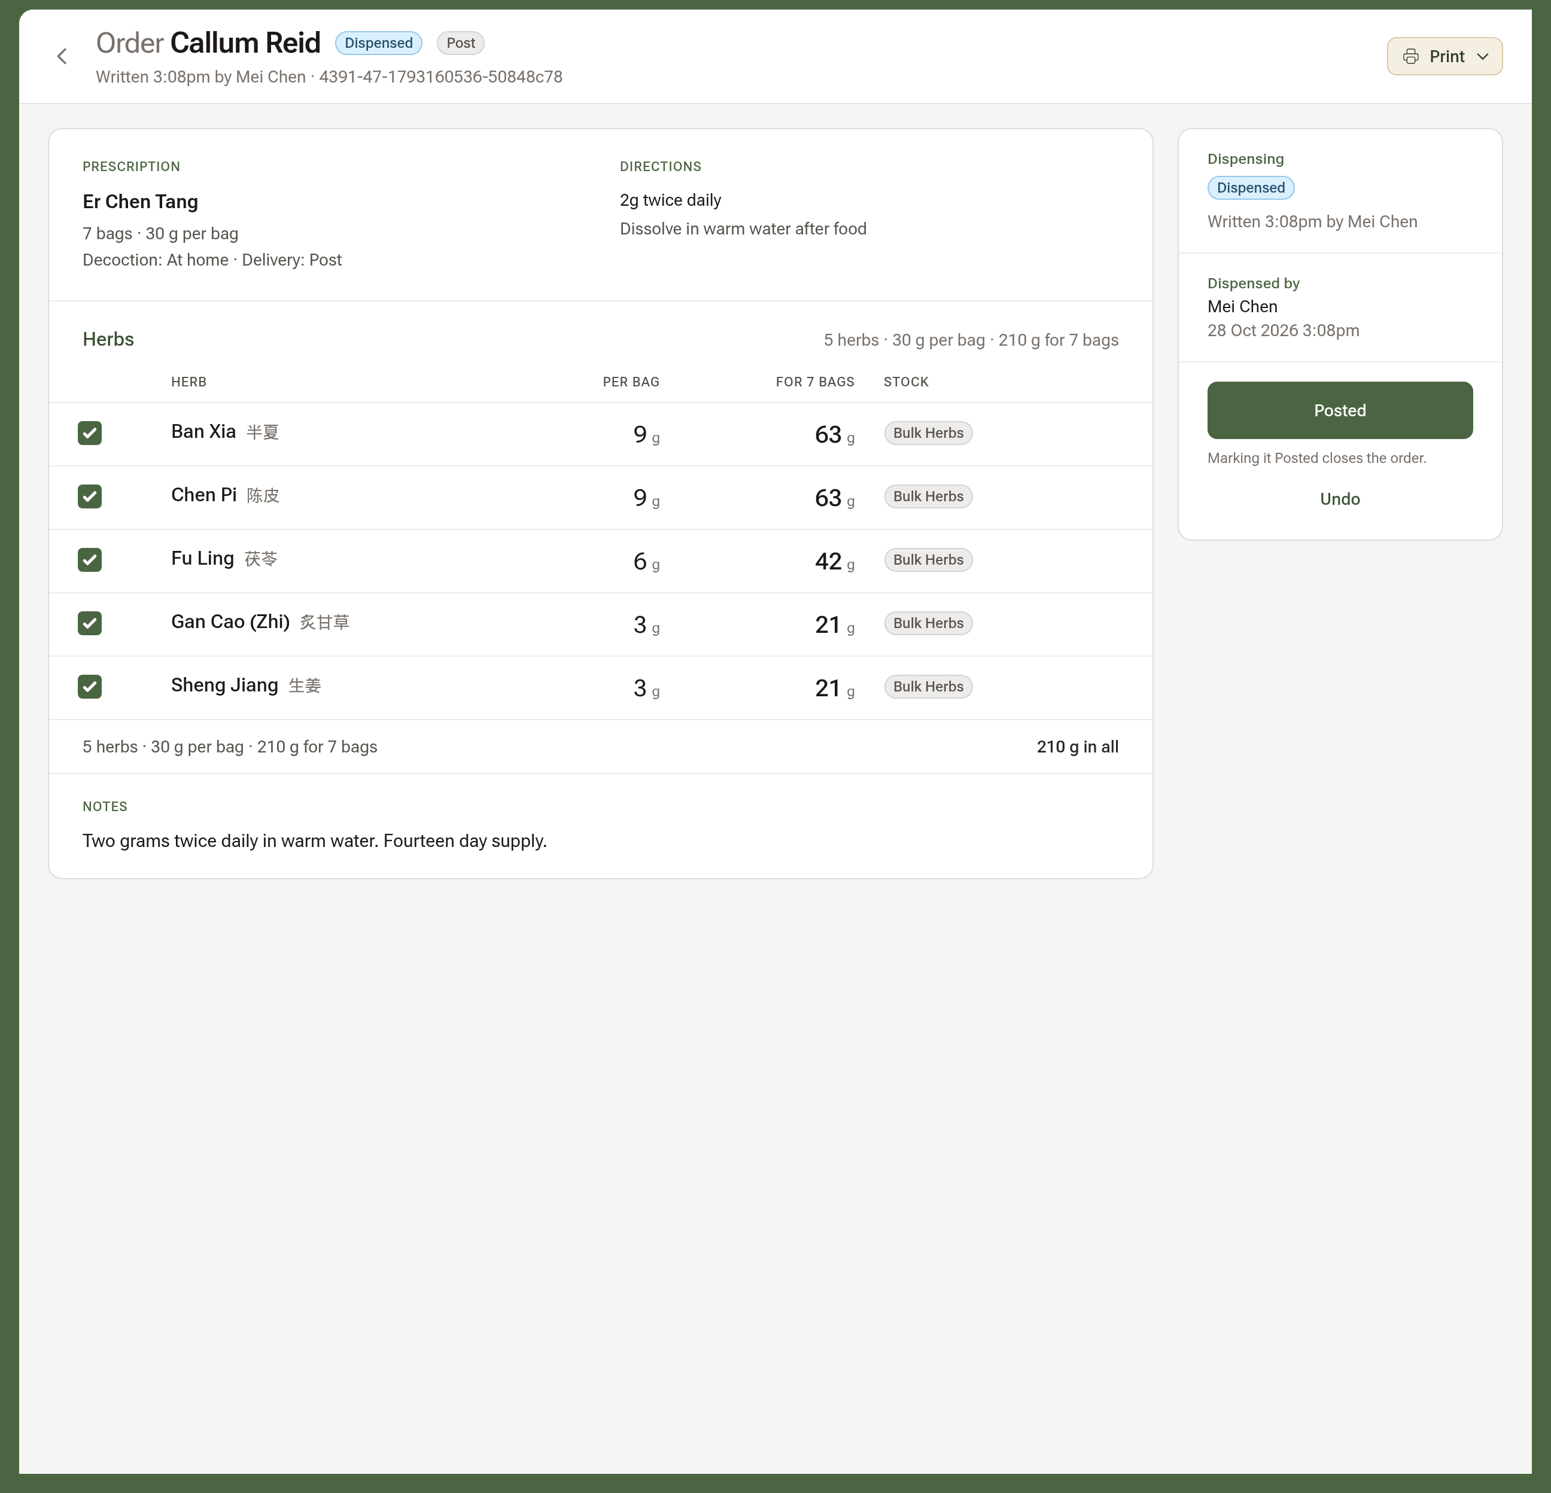Click the Post badge in the header
1551x1493 pixels.
(461, 42)
